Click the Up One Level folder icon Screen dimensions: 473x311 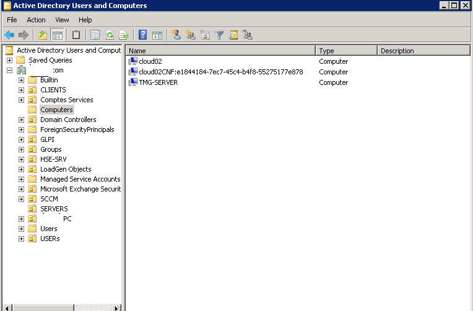point(43,35)
